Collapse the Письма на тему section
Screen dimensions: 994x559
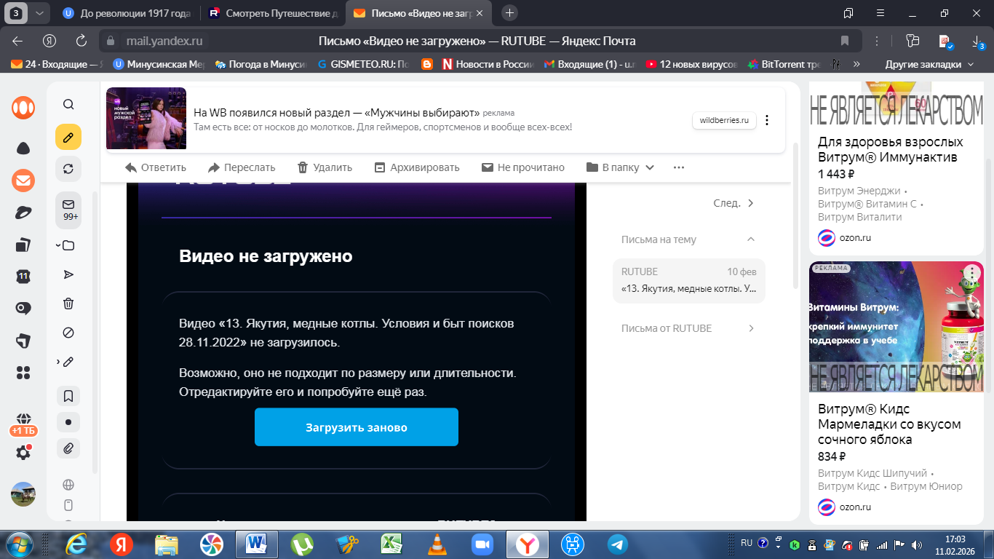[751, 239]
